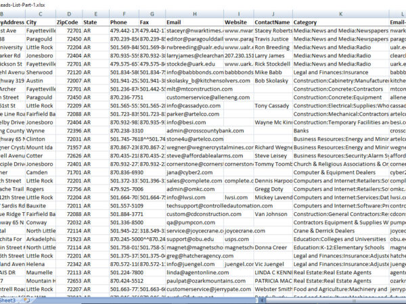Viewport: 406px width, 304px height.
Task: Select email cell mlt@mtconstruction.com
Action: point(195,89)
